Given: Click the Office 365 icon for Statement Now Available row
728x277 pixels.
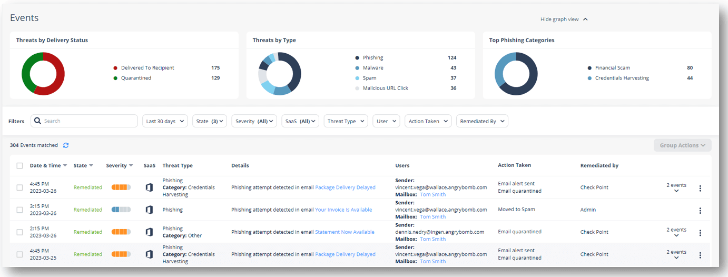Looking at the screenshot, I should (149, 232).
